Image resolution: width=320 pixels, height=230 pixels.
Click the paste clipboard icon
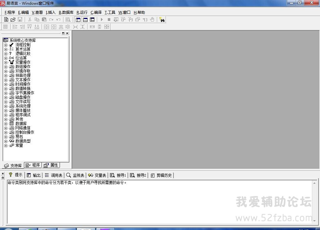coord(44,20)
